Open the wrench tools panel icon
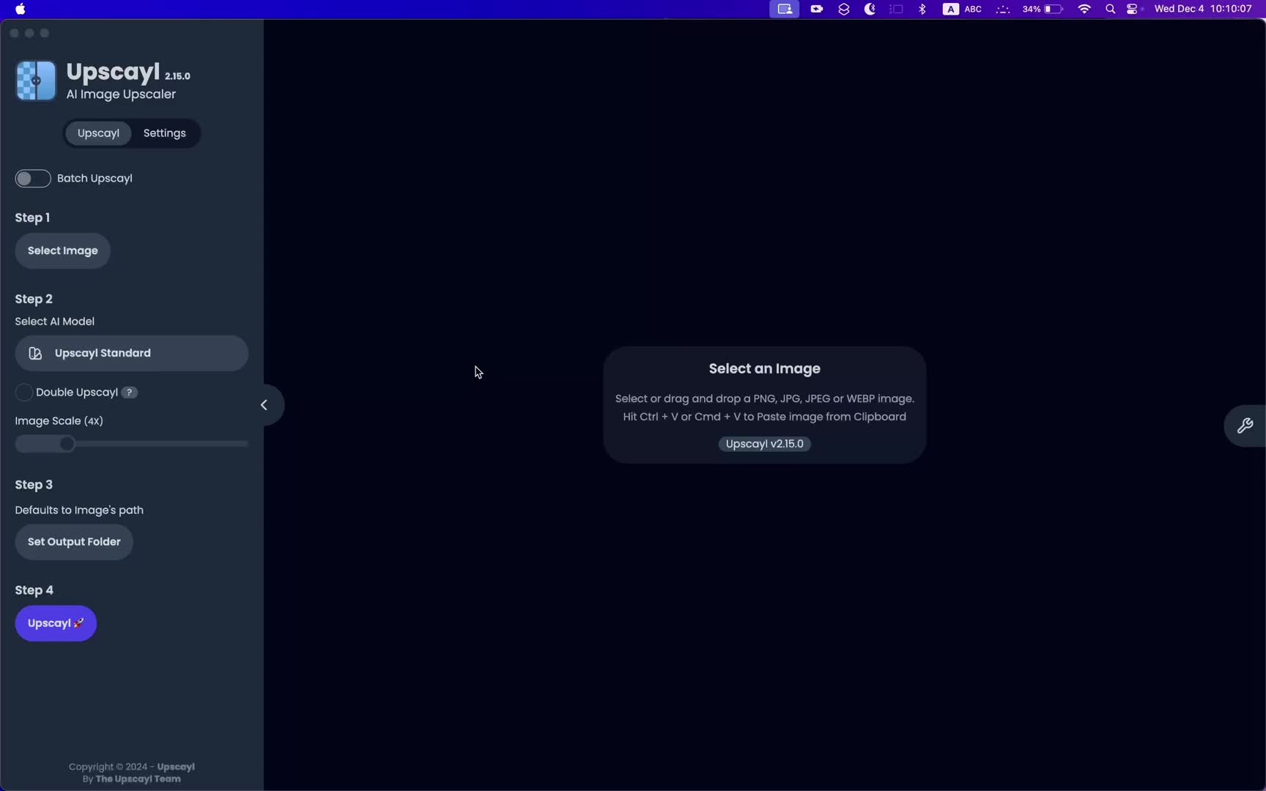 pos(1245,426)
